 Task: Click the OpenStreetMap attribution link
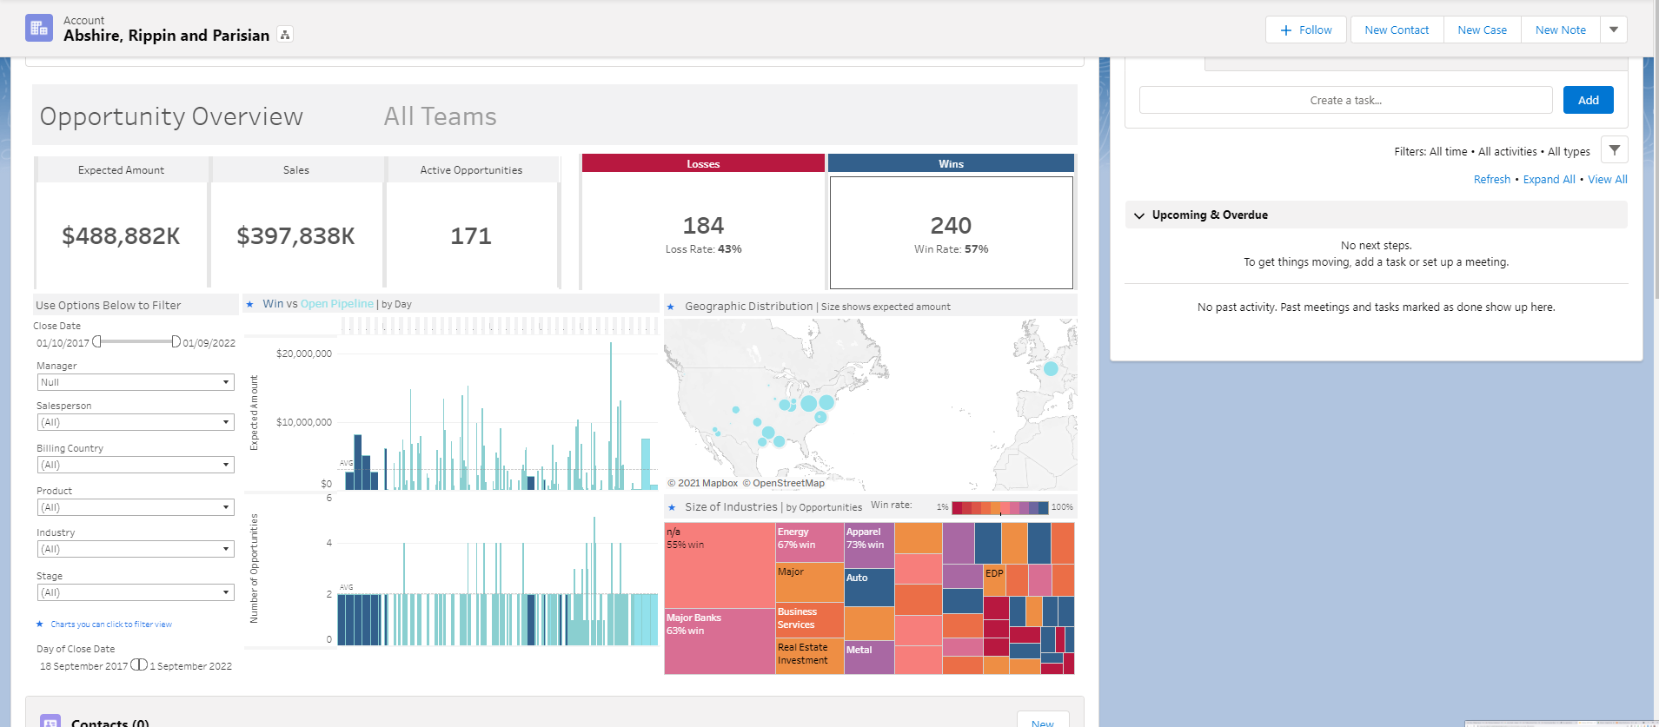tap(783, 483)
